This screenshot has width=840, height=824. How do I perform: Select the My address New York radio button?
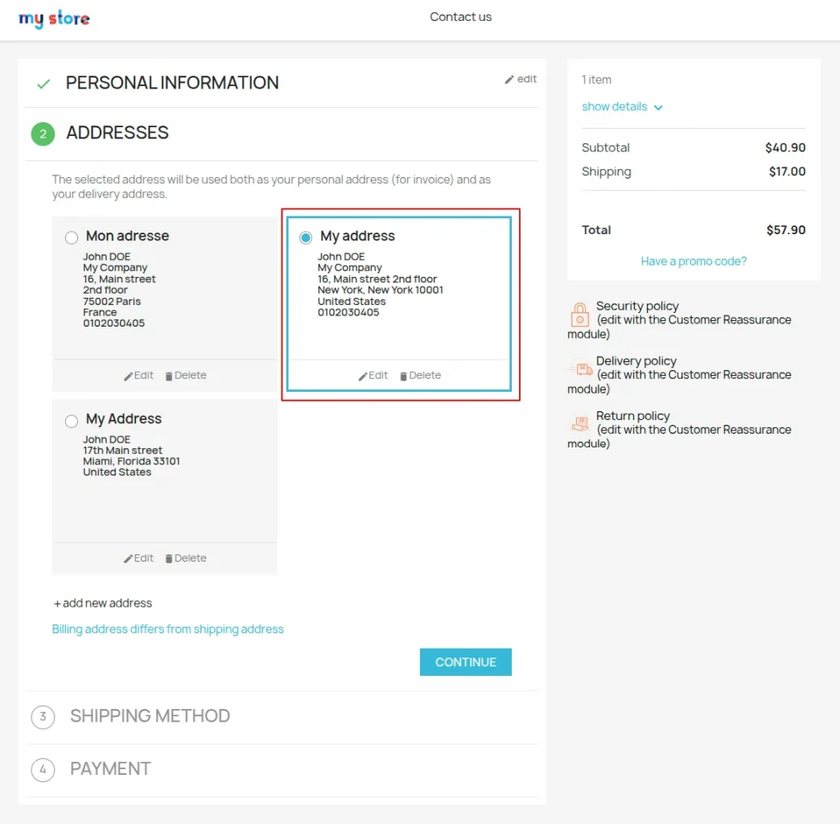click(305, 237)
